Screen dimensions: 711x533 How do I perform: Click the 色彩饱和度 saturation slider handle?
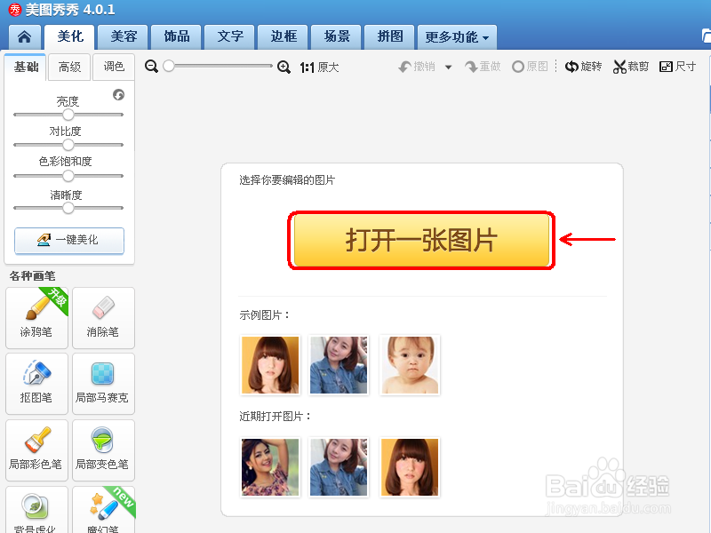click(68, 176)
